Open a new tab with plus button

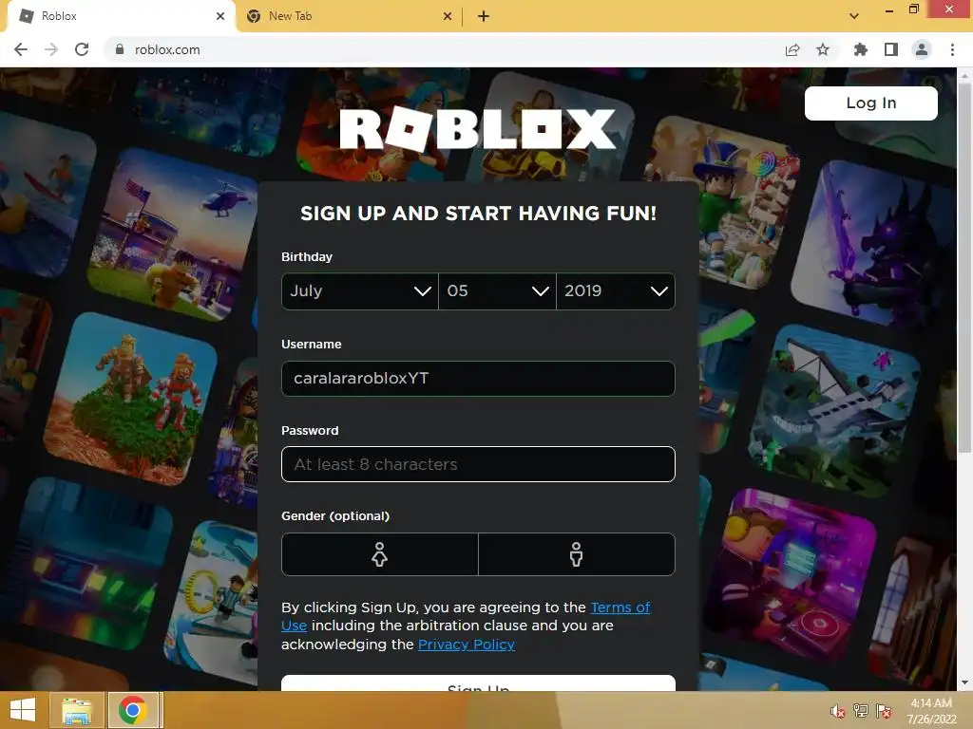[x=484, y=16]
